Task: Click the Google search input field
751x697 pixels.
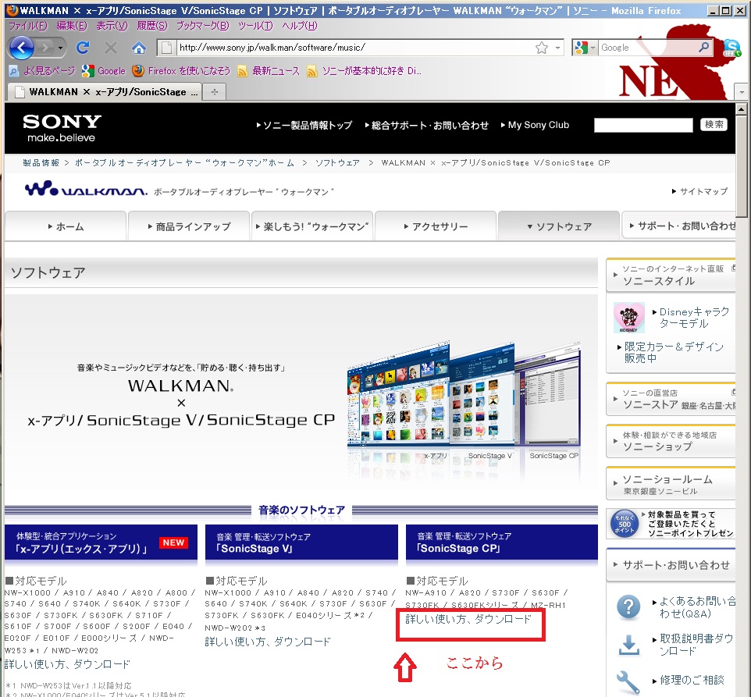Action: click(x=649, y=48)
